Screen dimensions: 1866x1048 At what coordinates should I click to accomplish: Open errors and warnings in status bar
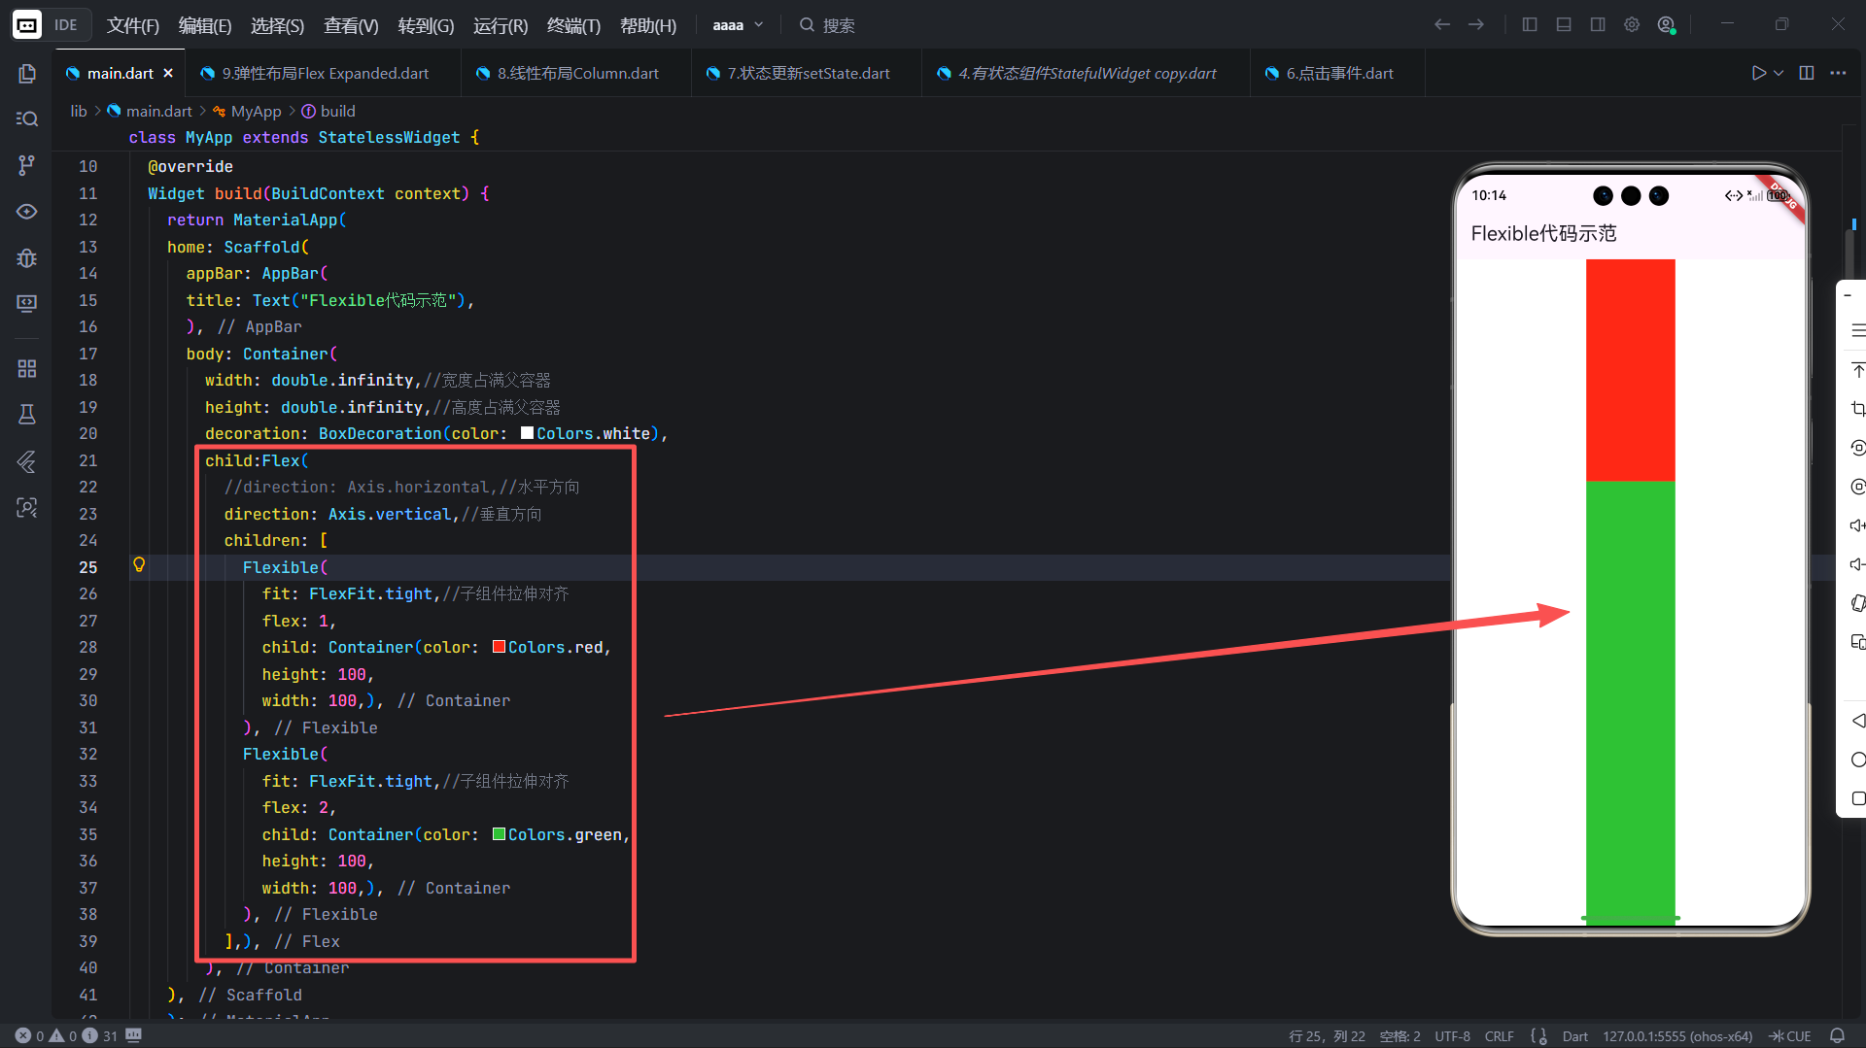(66, 1035)
